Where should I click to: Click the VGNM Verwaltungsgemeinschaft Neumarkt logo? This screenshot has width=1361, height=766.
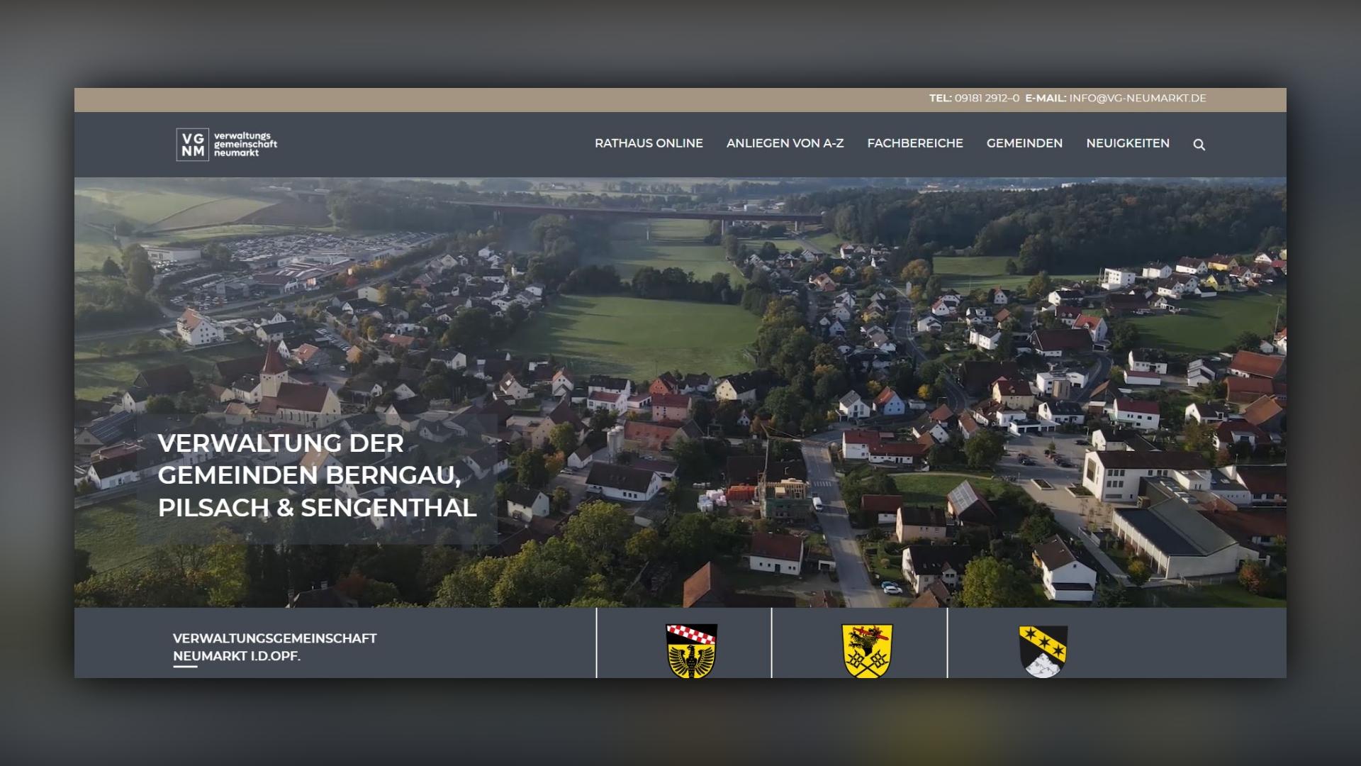click(227, 144)
